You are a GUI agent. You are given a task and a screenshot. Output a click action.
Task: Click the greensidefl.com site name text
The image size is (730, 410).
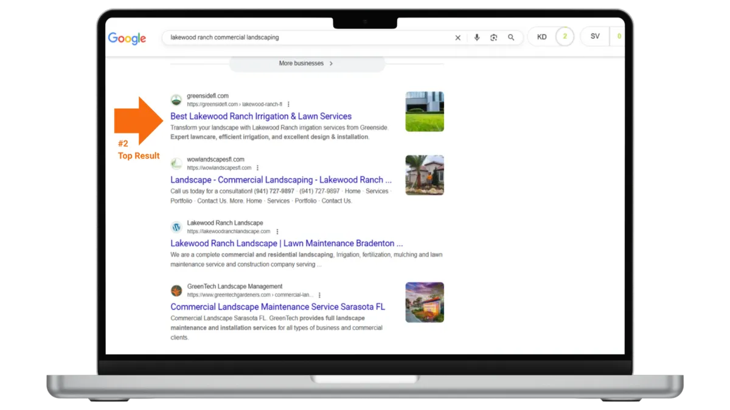click(208, 96)
